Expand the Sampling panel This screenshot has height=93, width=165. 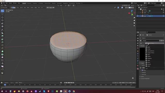click(144, 74)
